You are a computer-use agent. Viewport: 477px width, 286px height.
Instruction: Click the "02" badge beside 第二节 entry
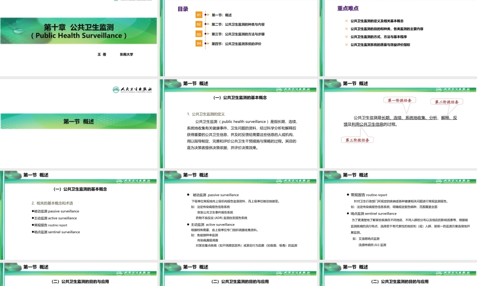[199, 24]
